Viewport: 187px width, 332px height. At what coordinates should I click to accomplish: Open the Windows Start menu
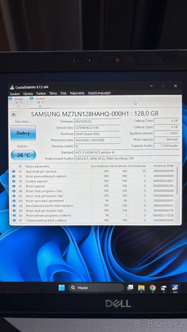(x=62, y=288)
